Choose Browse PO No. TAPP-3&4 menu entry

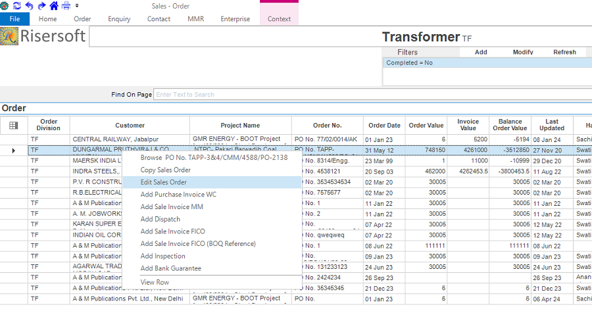pyautogui.click(x=212, y=157)
